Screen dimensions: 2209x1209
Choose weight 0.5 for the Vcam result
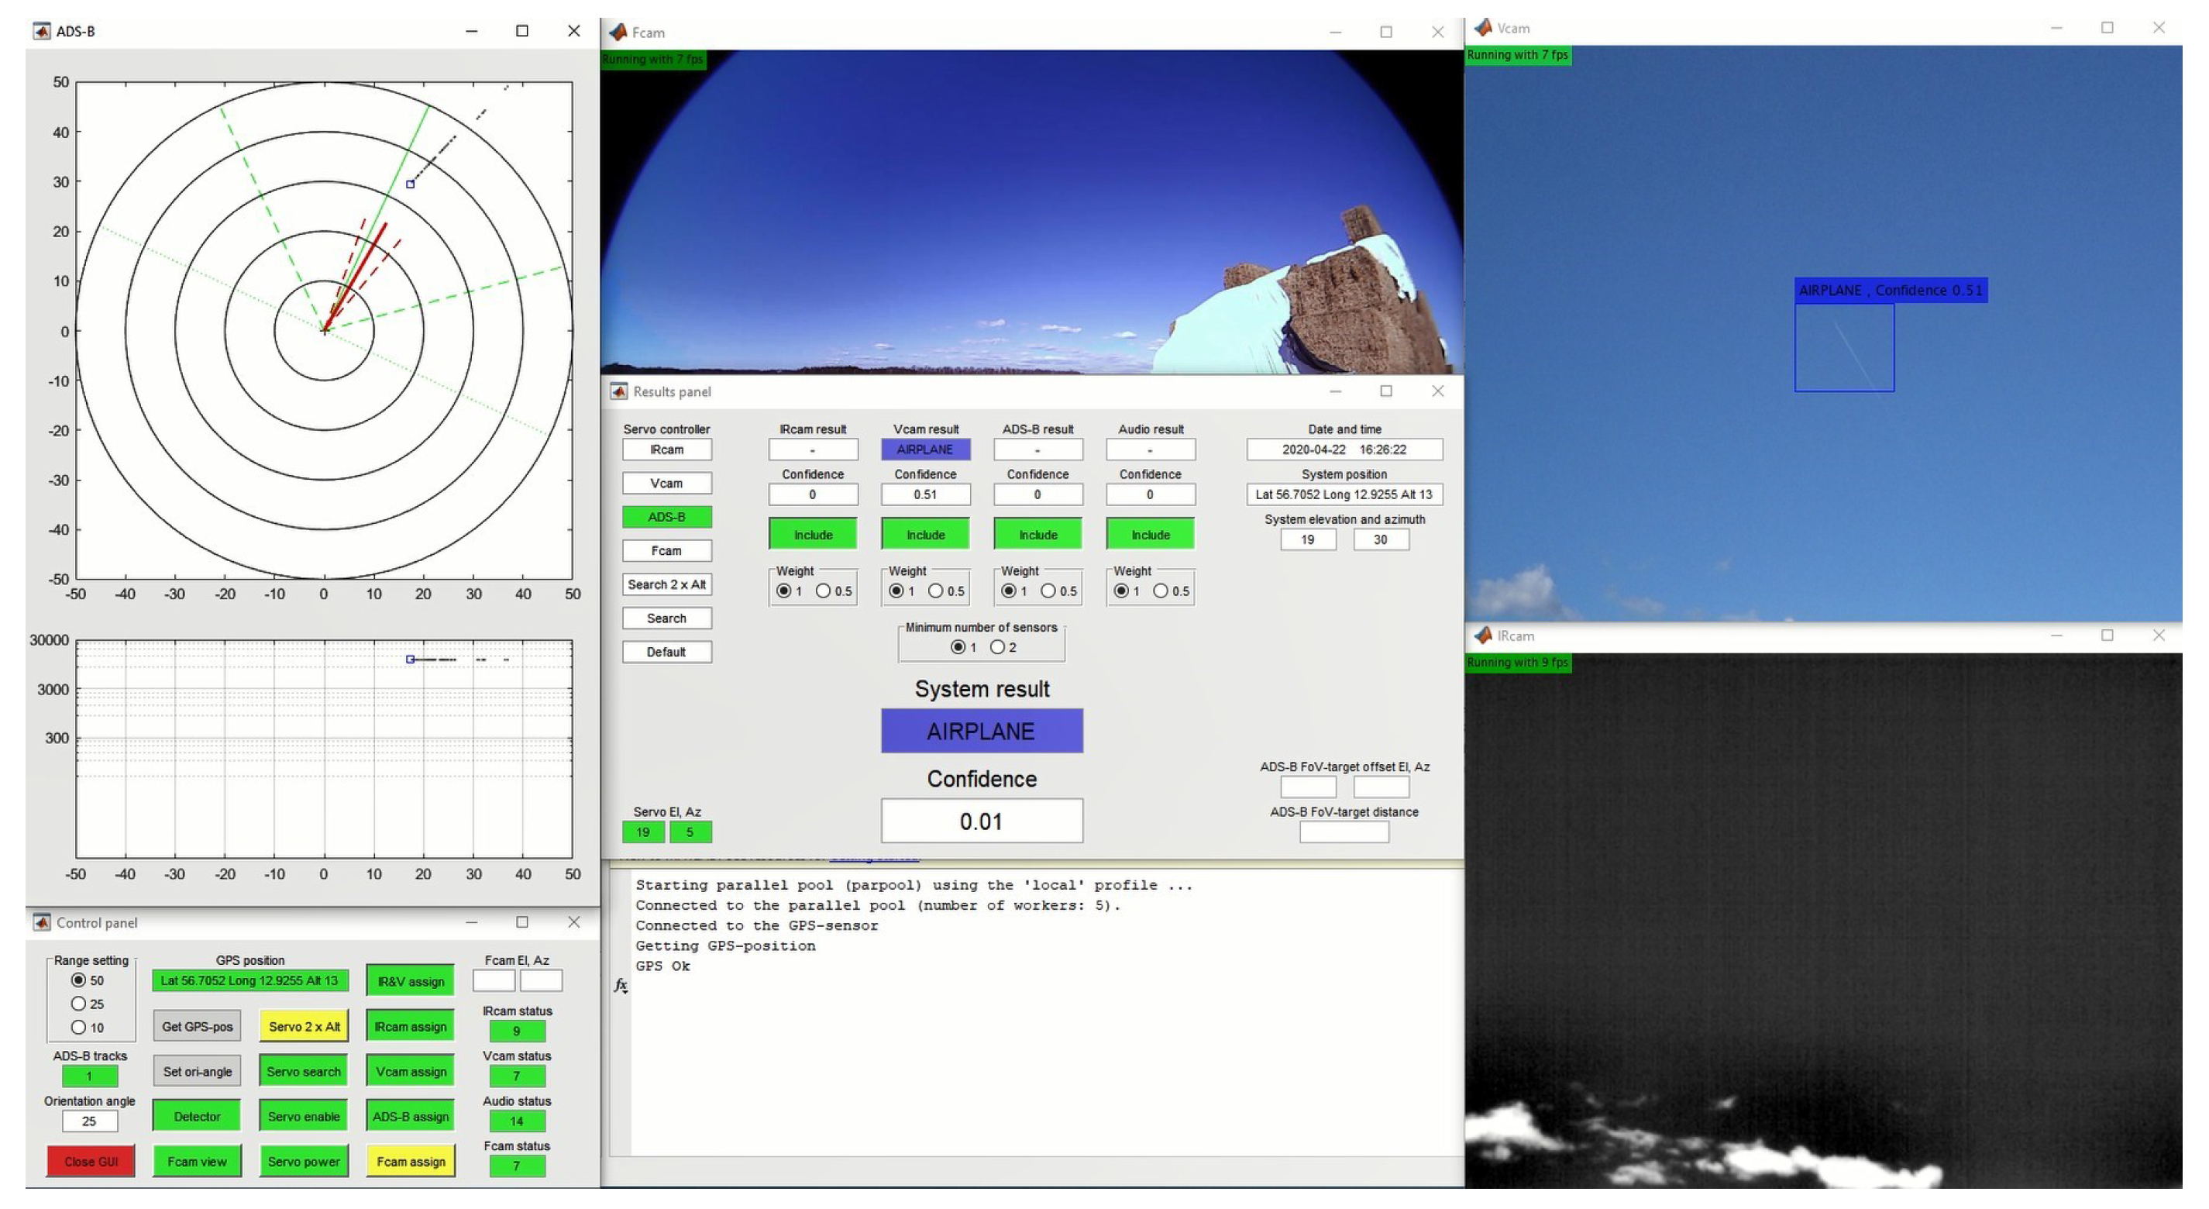pos(935,591)
